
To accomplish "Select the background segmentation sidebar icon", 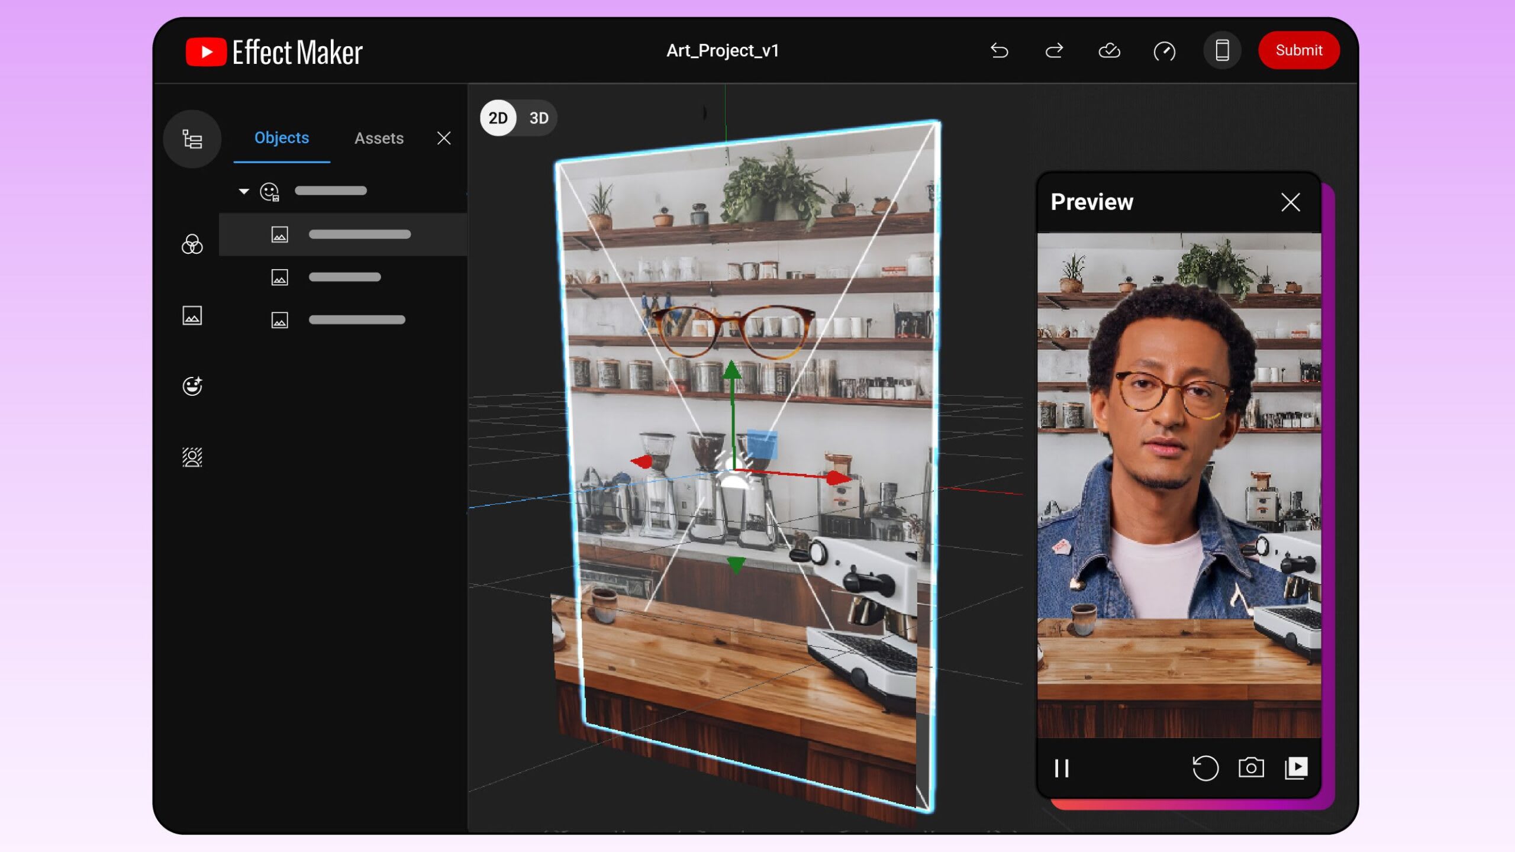I will (x=192, y=457).
